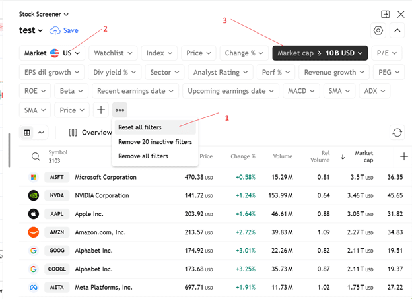Open the Market US filter dropdown
The image size is (412, 299).
[53, 53]
